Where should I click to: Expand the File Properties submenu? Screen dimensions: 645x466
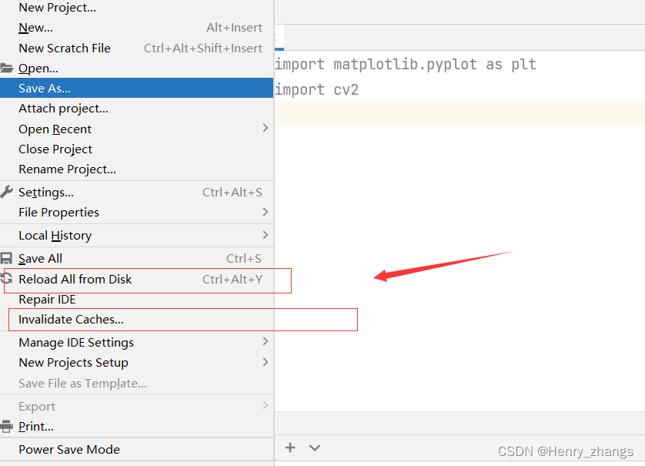pyautogui.click(x=265, y=212)
